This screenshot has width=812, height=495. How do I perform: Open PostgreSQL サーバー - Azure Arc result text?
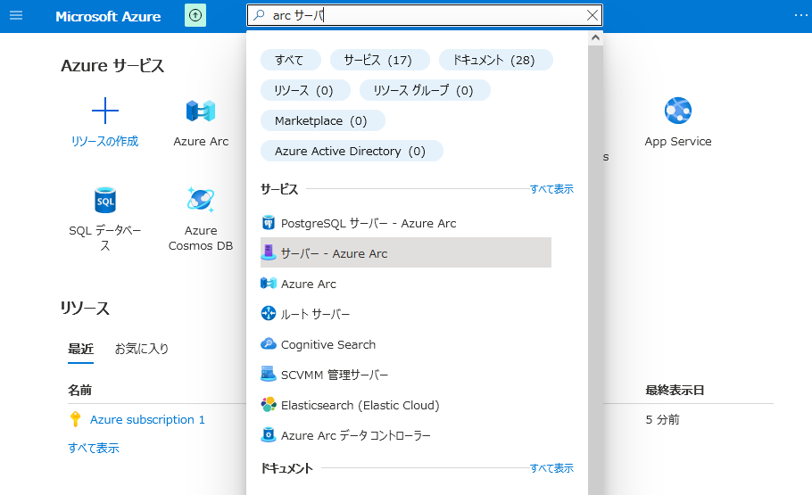tap(369, 223)
